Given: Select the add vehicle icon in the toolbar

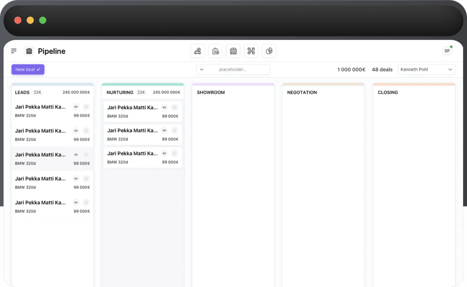Looking at the screenshot, I should pos(198,51).
